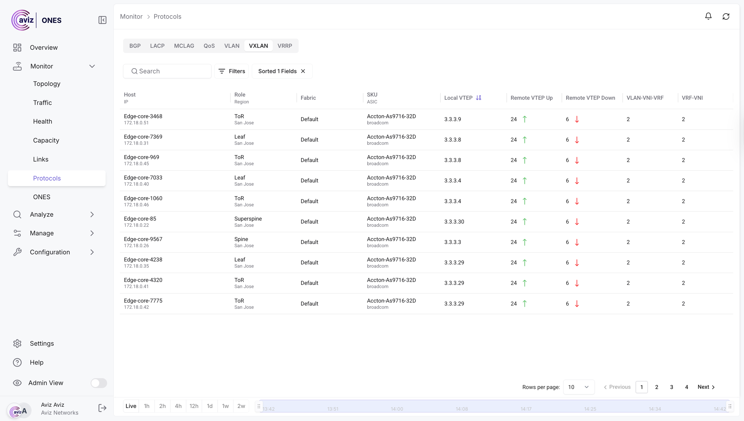Select the 1h time range option

pyautogui.click(x=147, y=406)
